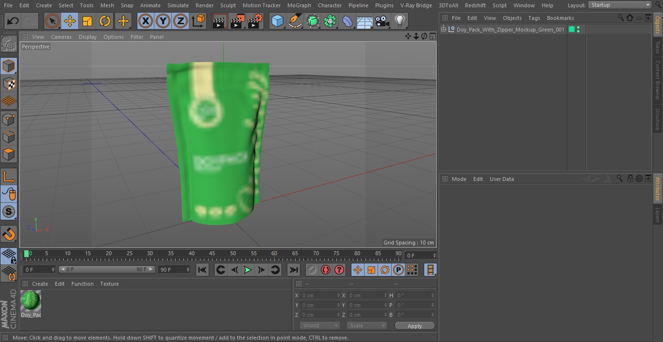Select the Live Selection tool
Image resolution: width=663 pixels, height=342 pixels.
pyautogui.click(x=52, y=21)
